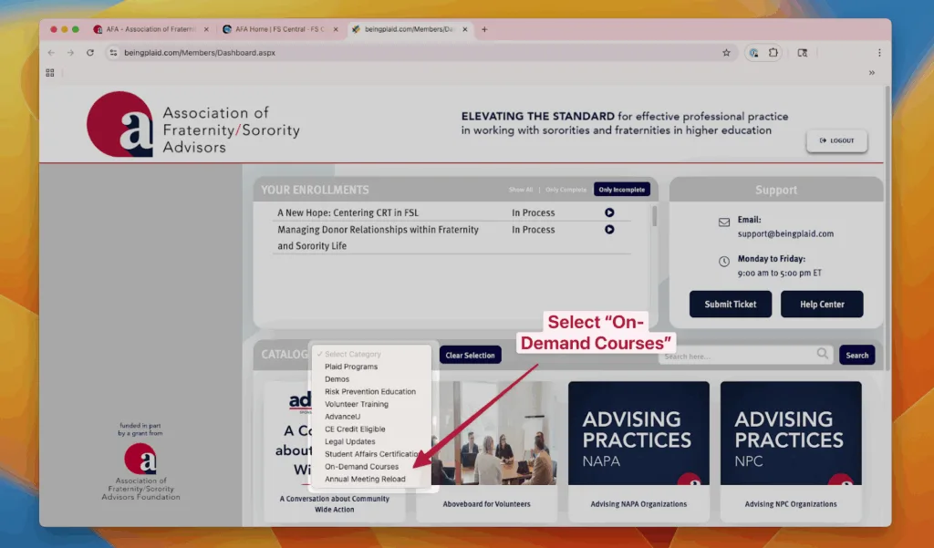Click Submit Ticket button
Image resolution: width=934 pixels, height=548 pixels.
point(731,304)
